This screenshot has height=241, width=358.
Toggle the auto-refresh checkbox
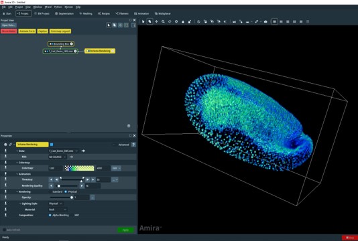[4, 230]
